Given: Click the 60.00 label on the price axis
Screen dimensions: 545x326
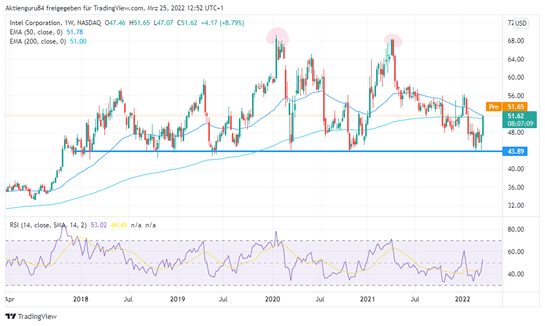Looking at the screenshot, I should coord(516,77).
